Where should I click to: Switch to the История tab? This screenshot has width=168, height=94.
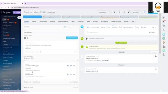coord(96,21)
